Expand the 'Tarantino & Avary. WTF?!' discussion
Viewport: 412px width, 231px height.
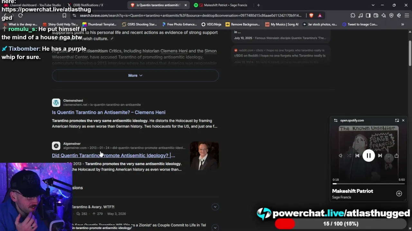coord(215,207)
